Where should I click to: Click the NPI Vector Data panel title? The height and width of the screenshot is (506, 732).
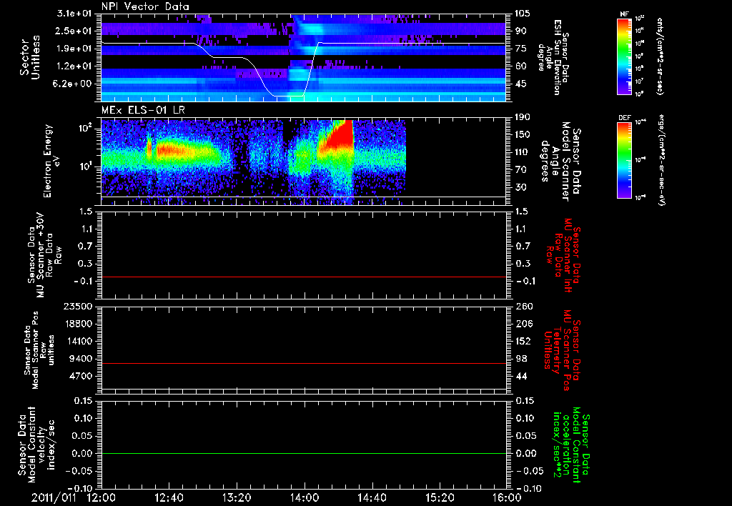(x=145, y=6)
